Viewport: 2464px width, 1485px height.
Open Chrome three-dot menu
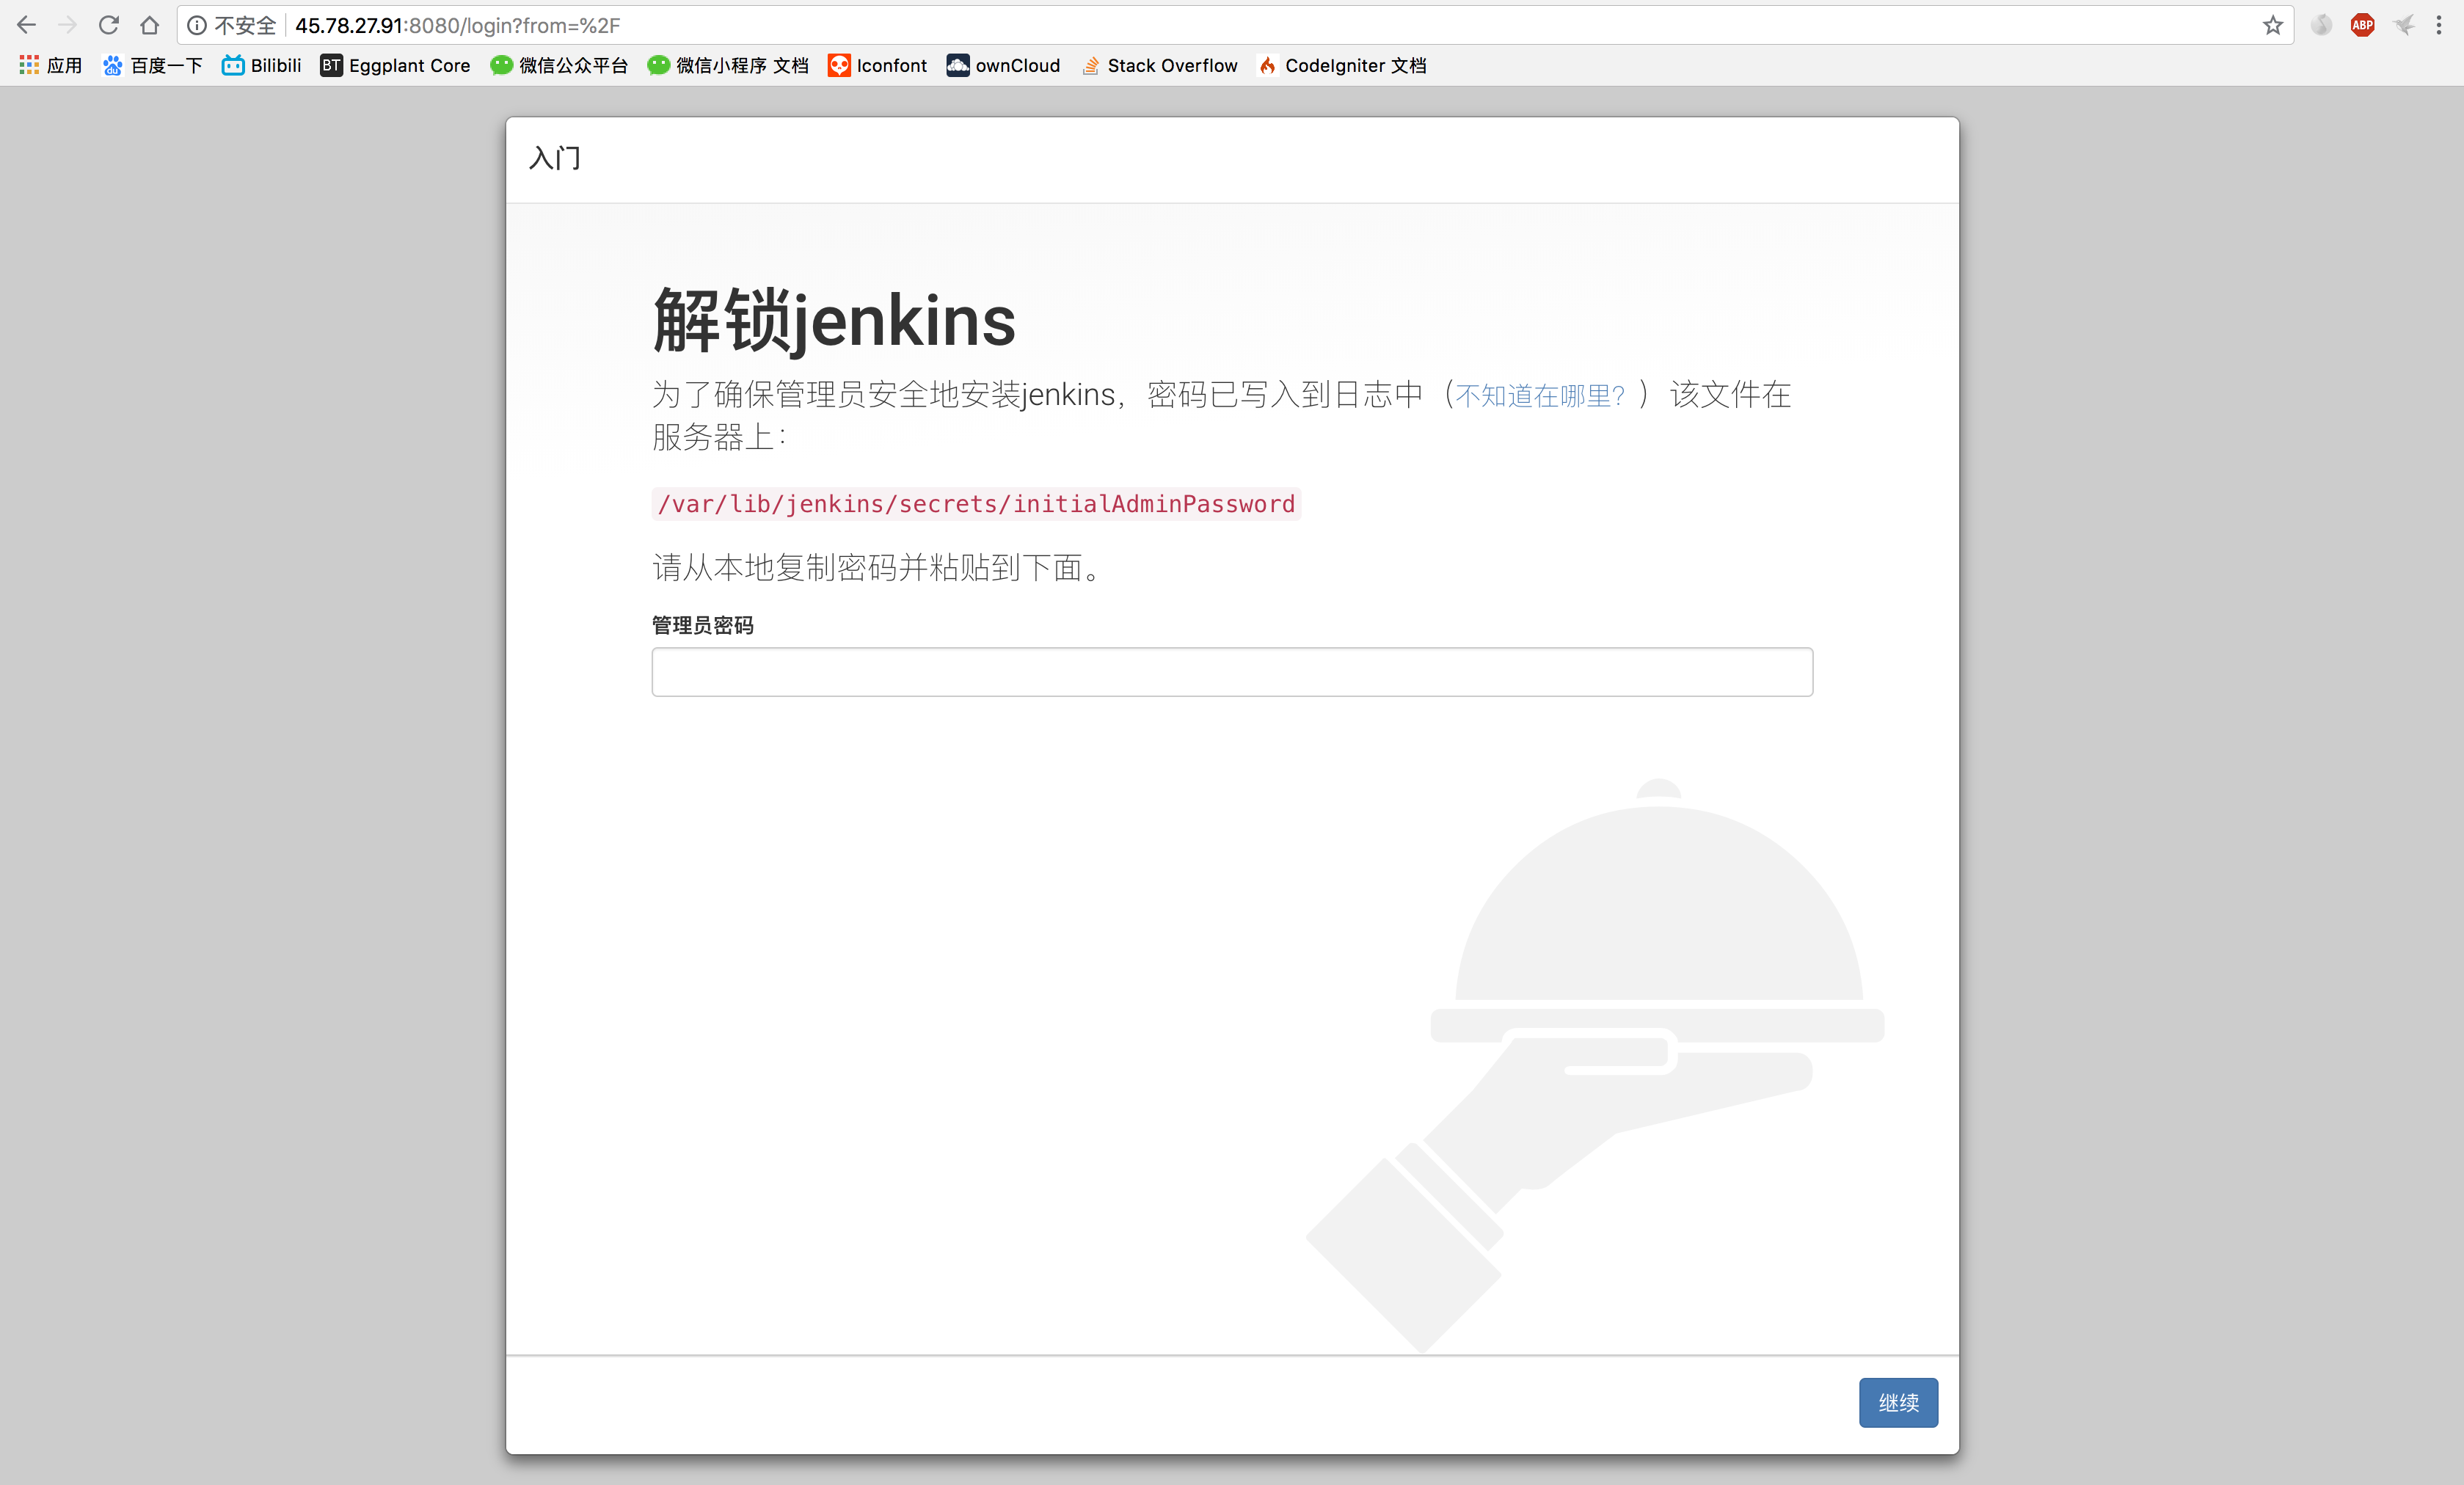click(x=2439, y=25)
